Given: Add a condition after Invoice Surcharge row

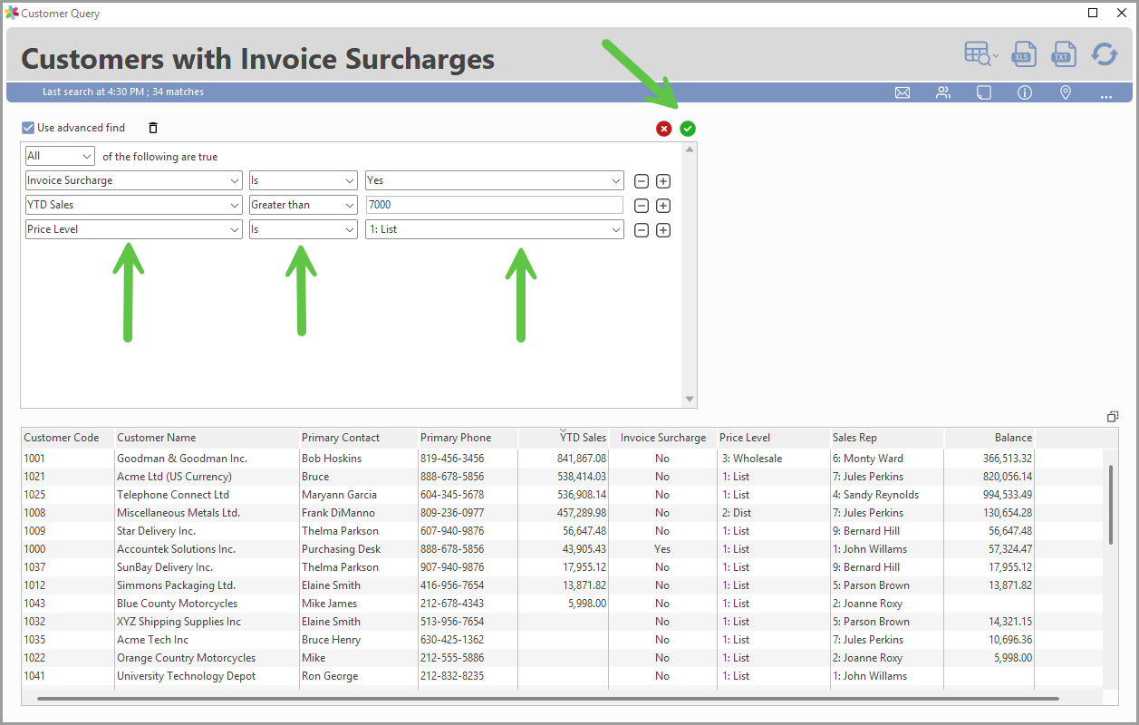Looking at the screenshot, I should coord(663,181).
